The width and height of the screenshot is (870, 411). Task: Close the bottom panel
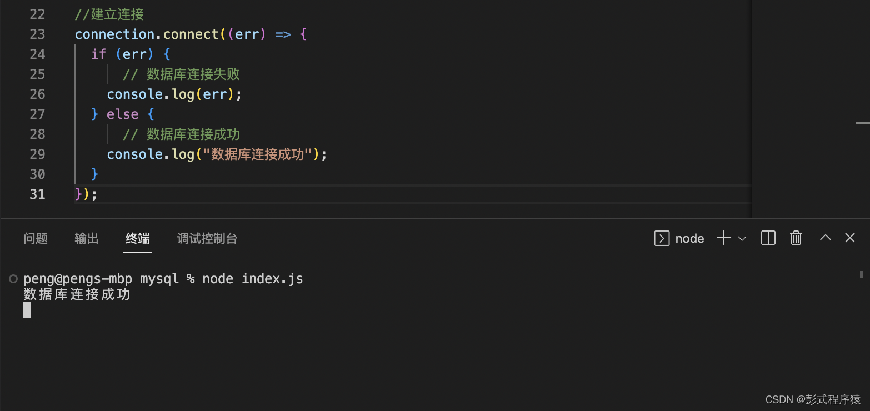point(850,238)
